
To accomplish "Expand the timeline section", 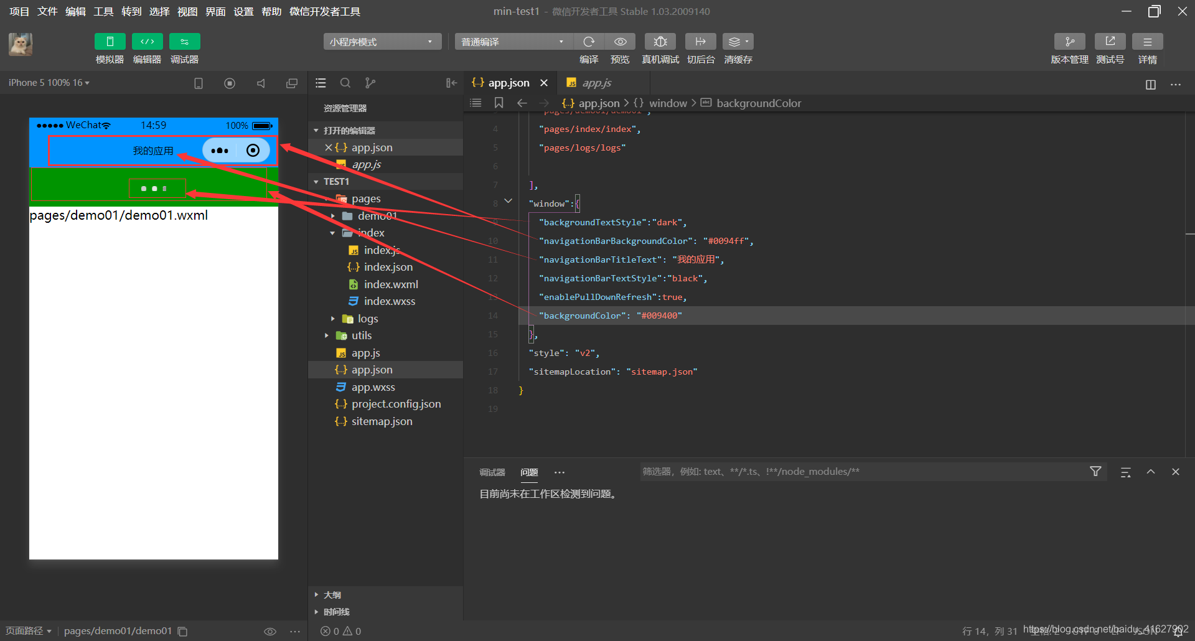I will (x=316, y=612).
